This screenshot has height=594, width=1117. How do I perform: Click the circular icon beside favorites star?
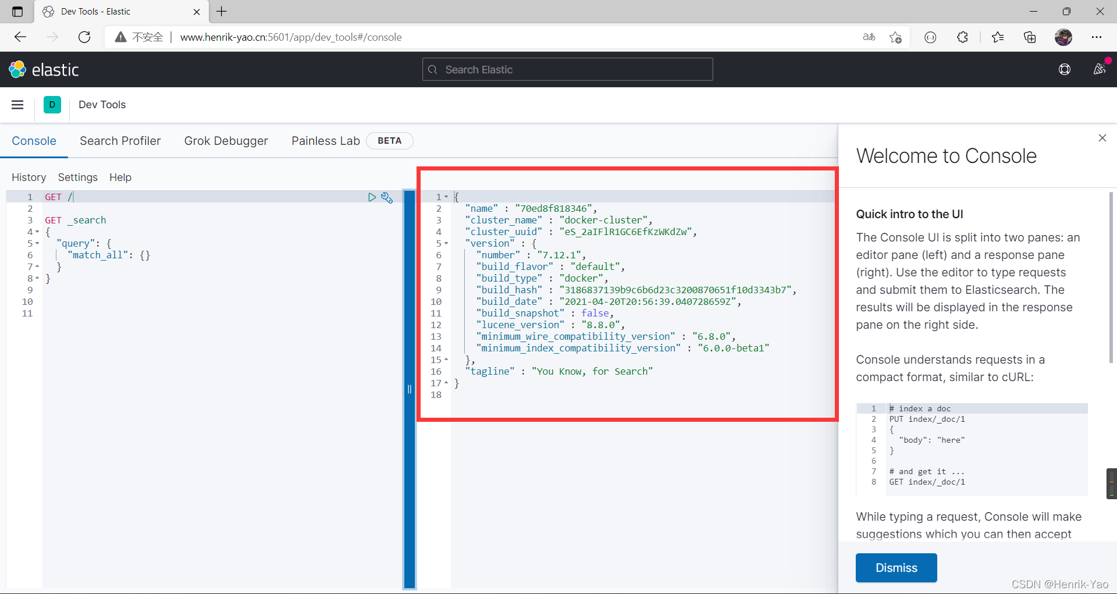click(930, 37)
